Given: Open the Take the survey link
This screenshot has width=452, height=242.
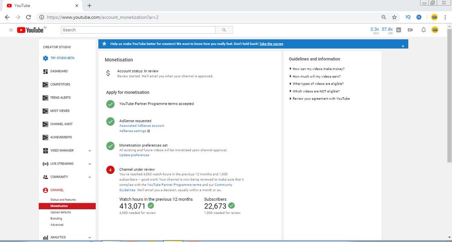Looking at the screenshot, I should coord(271,44).
